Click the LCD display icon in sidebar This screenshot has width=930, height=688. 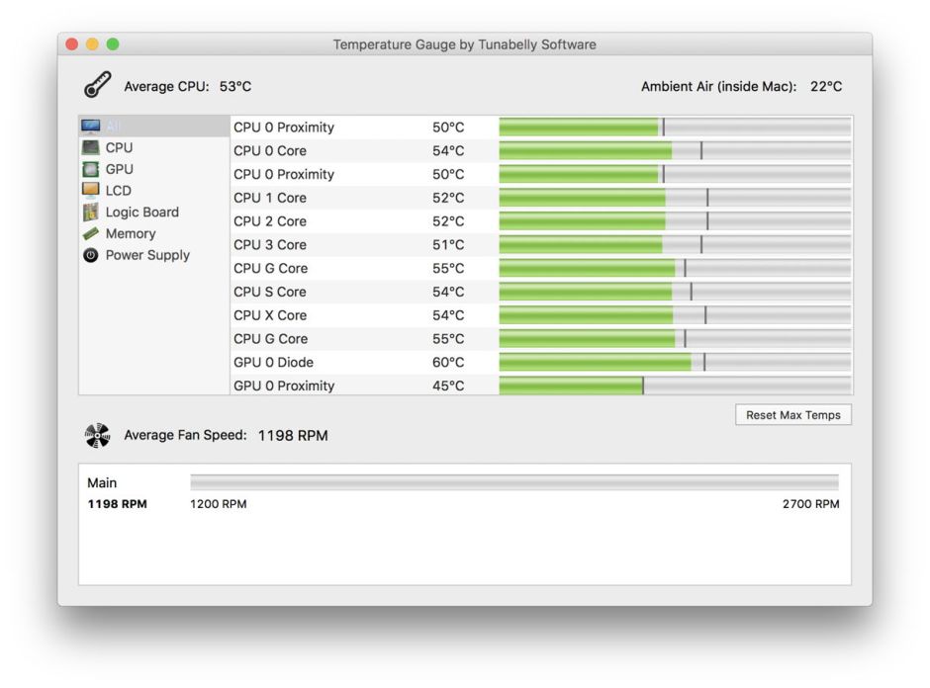point(92,190)
